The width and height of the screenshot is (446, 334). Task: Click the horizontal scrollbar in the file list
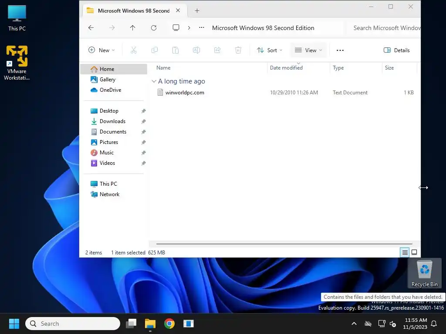click(284, 244)
